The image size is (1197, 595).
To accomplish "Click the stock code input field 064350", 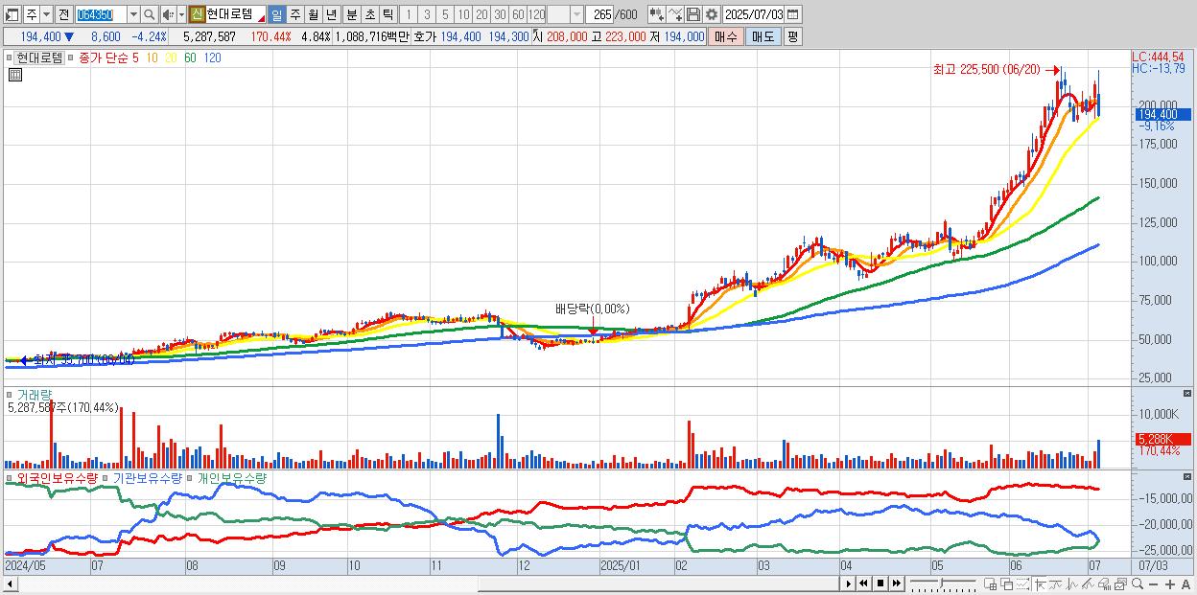I will pyautogui.click(x=101, y=14).
